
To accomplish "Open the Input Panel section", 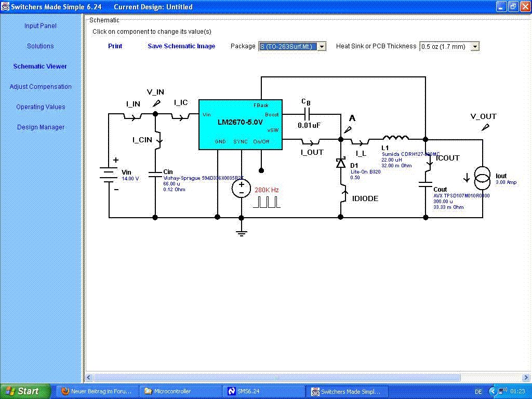I will coord(41,26).
